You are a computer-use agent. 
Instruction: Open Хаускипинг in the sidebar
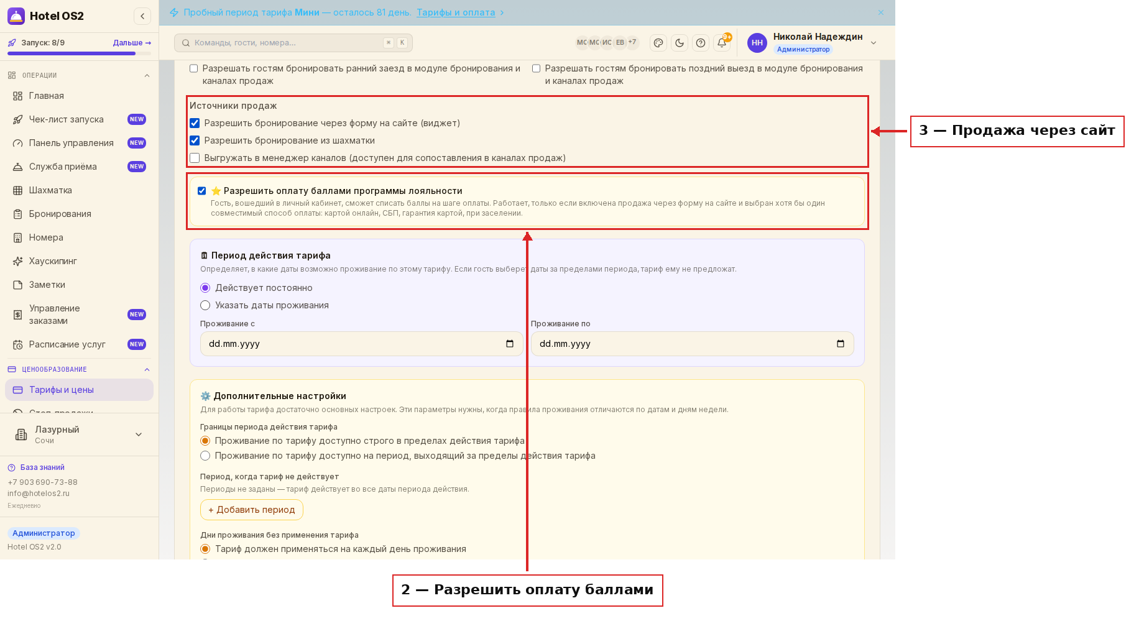[79, 261]
